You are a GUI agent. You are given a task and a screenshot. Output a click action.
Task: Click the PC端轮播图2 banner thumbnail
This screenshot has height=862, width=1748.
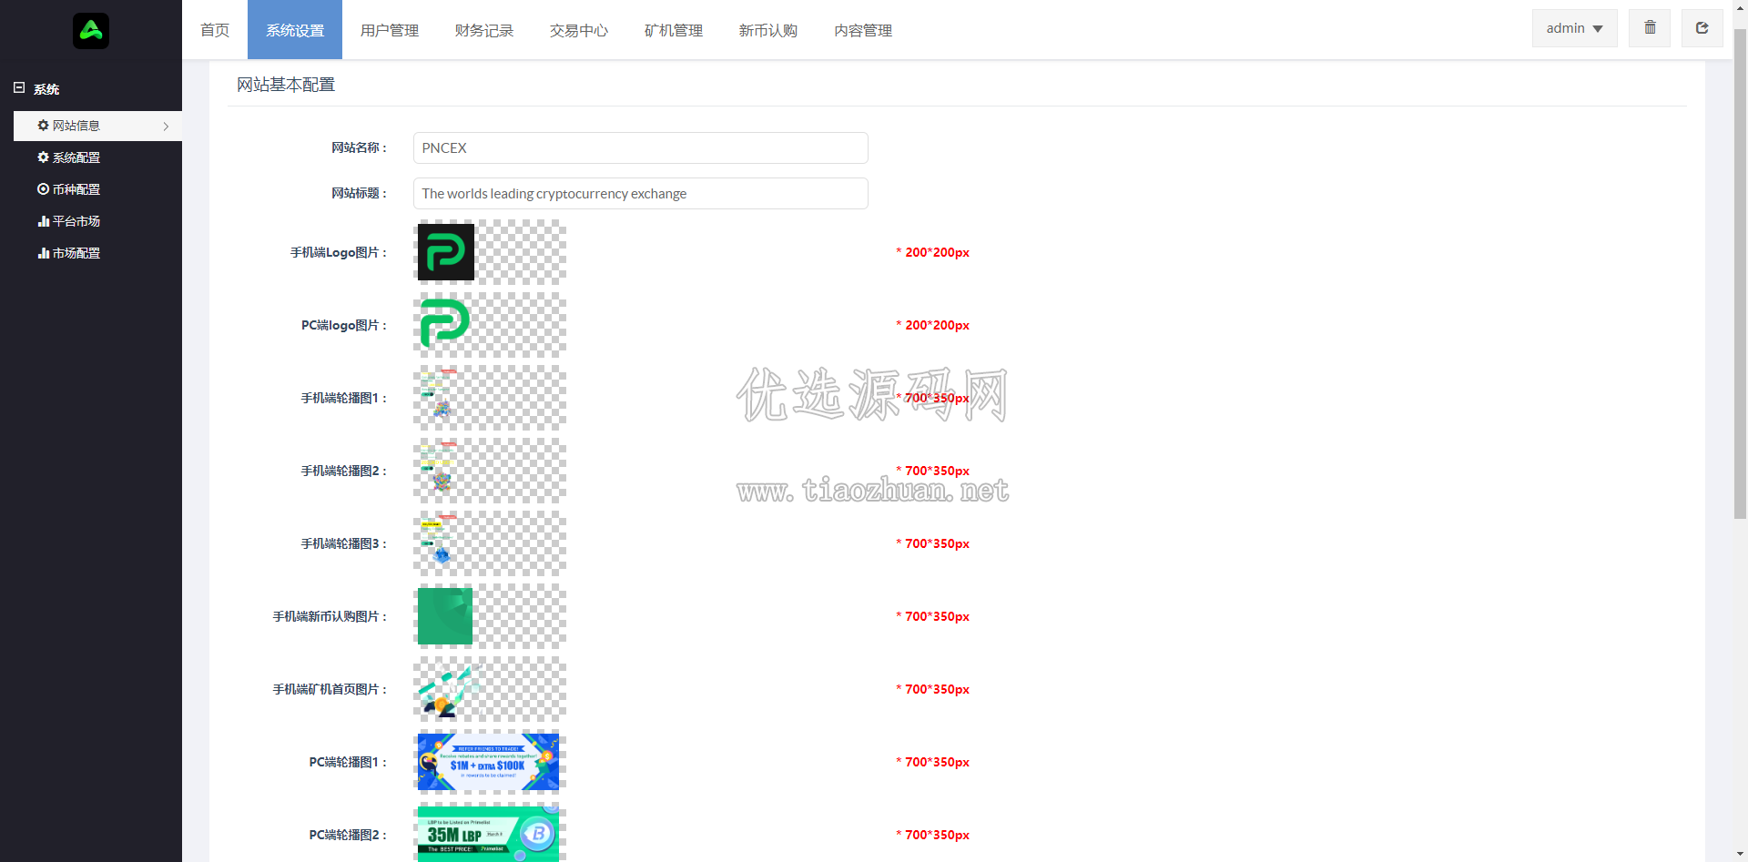pyautogui.click(x=489, y=833)
